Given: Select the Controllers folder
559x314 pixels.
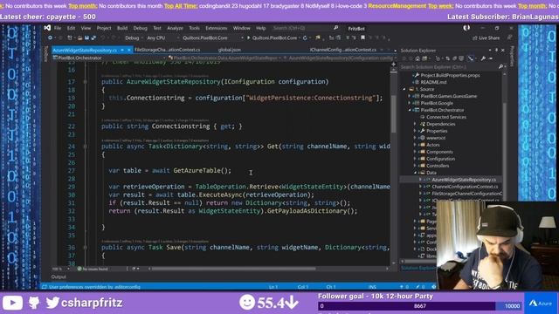Looking at the screenshot, I should [x=438, y=166].
